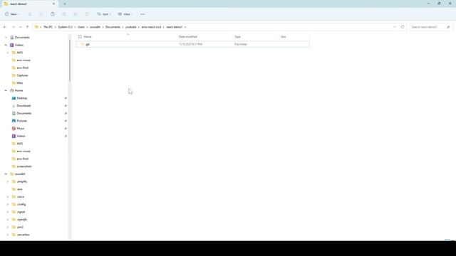Select the .git folder row

click(192, 44)
